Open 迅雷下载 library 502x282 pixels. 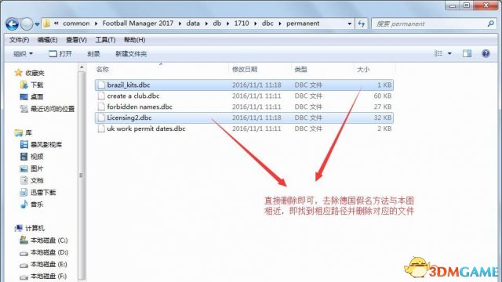pos(38,193)
